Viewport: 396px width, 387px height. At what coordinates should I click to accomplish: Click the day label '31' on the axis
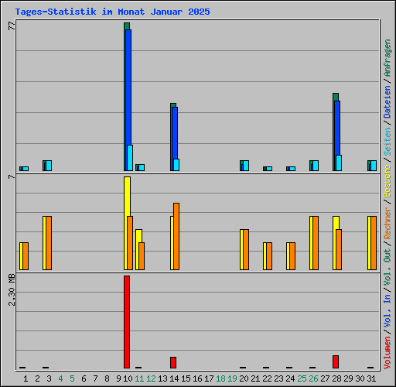point(371,378)
